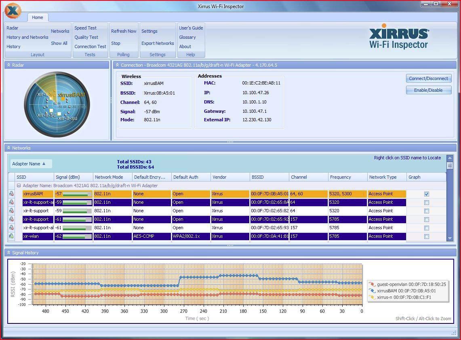Click the Networks list scroll-down arrow
This screenshot has height=340, width=461.
pyautogui.click(x=450, y=238)
